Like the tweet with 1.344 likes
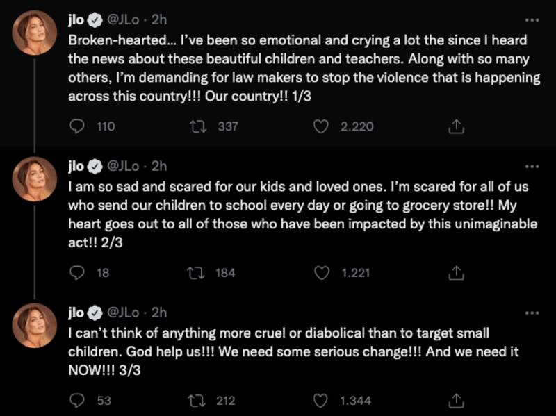Image resolution: width=556 pixels, height=416 pixels. pos(321,400)
